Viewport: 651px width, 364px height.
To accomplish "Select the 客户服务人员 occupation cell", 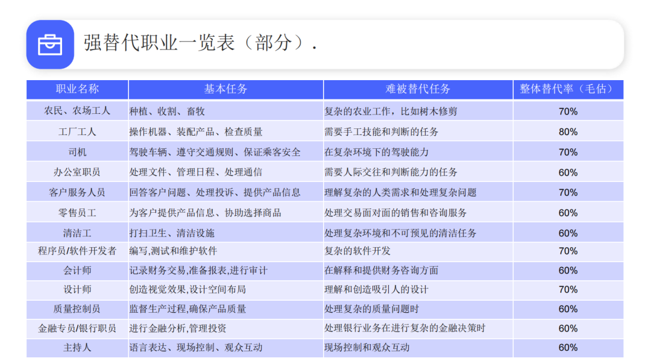I will 77,192.
